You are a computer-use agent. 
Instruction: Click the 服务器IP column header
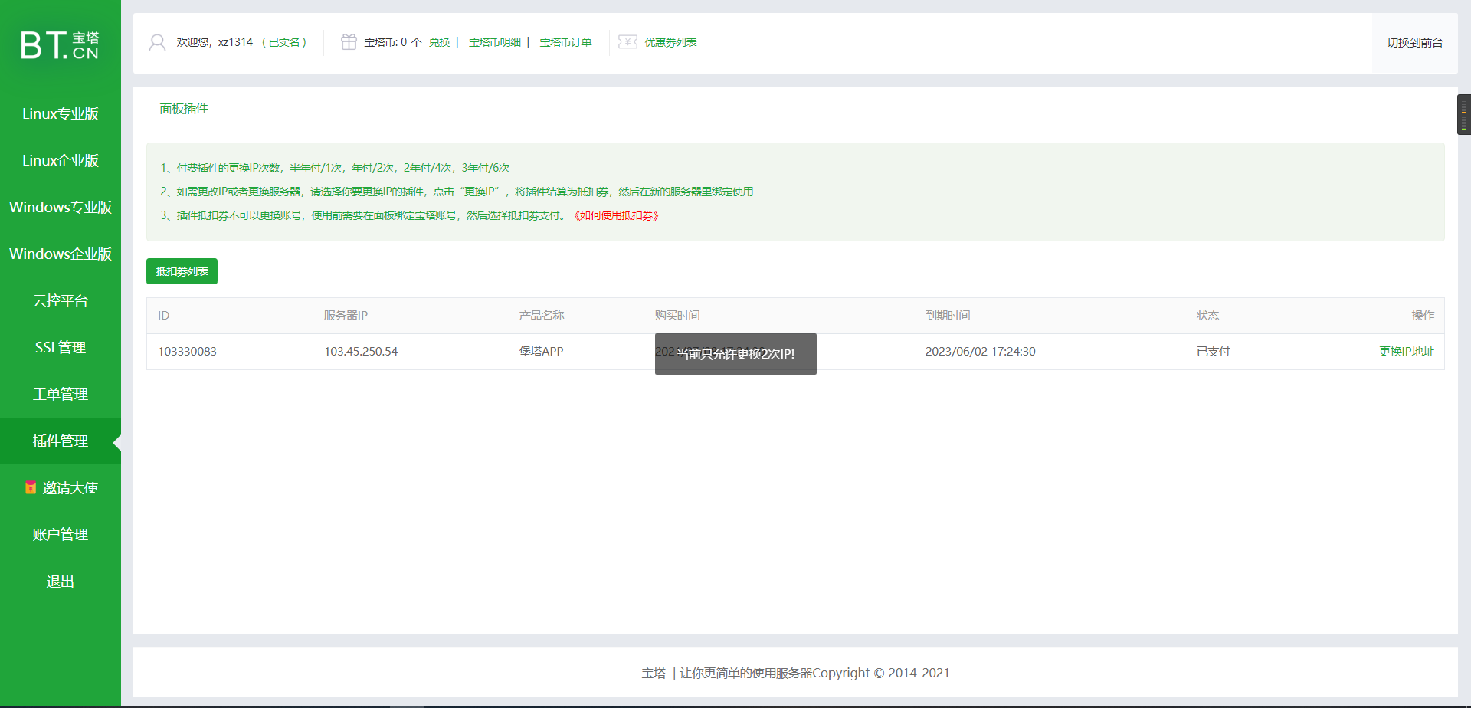(346, 315)
